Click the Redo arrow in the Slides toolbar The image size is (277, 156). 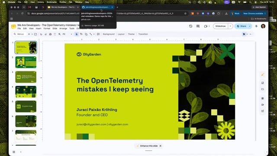(x=45, y=34)
